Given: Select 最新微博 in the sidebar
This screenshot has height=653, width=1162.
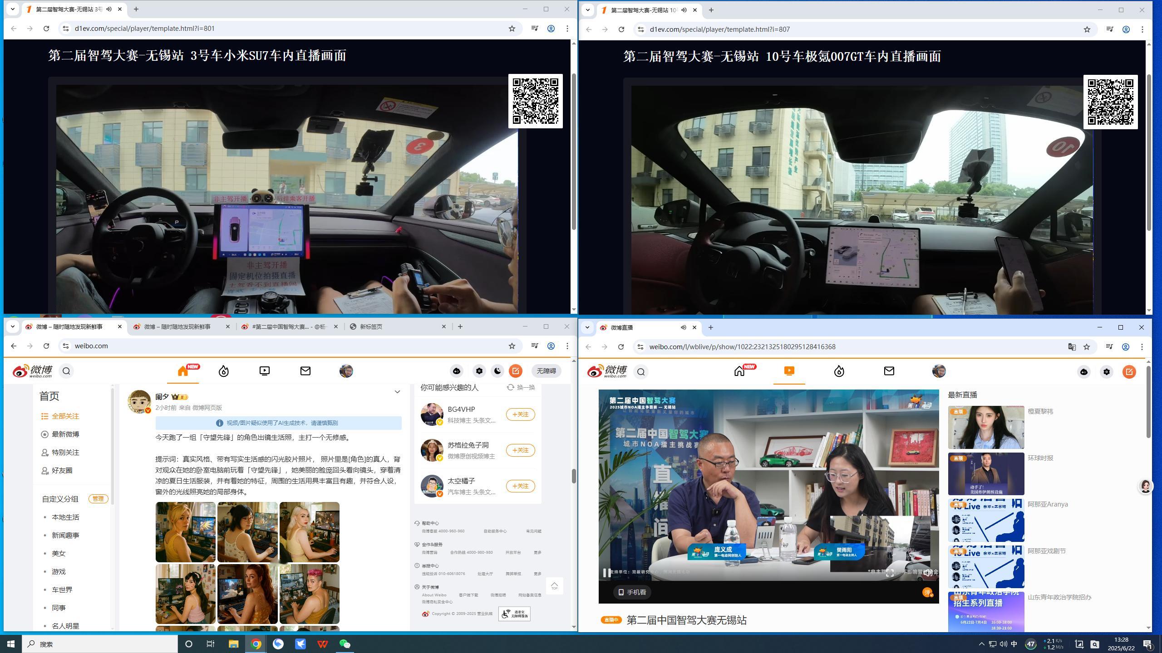Looking at the screenshot, I should click(65, 434).
